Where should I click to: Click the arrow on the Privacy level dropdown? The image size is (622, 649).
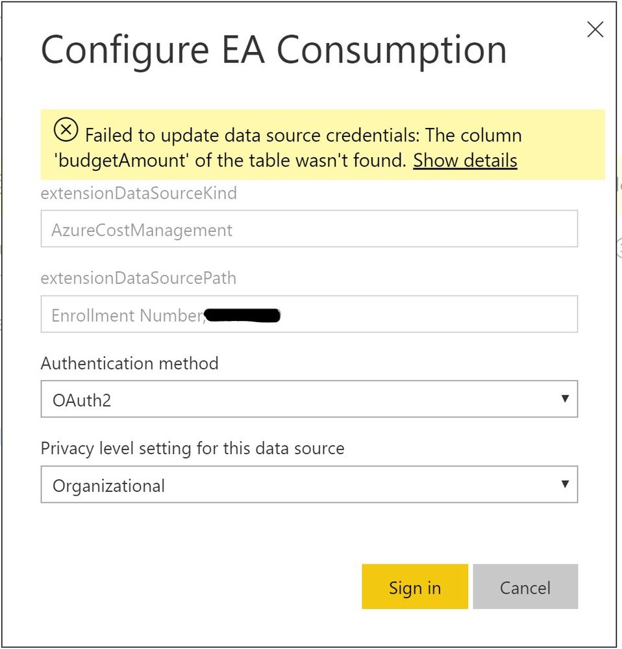[x=564, y=485]
